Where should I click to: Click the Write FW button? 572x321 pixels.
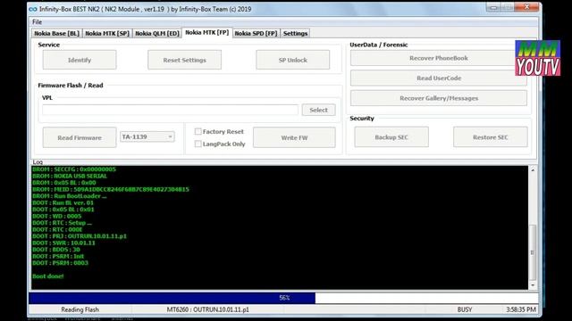pos(294,137)
